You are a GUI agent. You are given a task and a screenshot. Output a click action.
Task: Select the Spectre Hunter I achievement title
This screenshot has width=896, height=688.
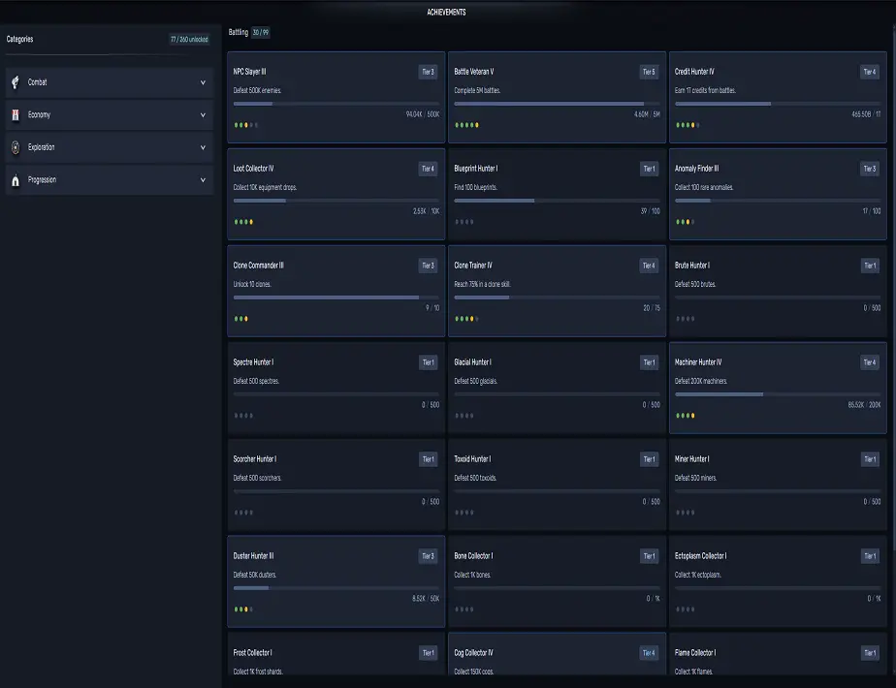click(253, 362)
